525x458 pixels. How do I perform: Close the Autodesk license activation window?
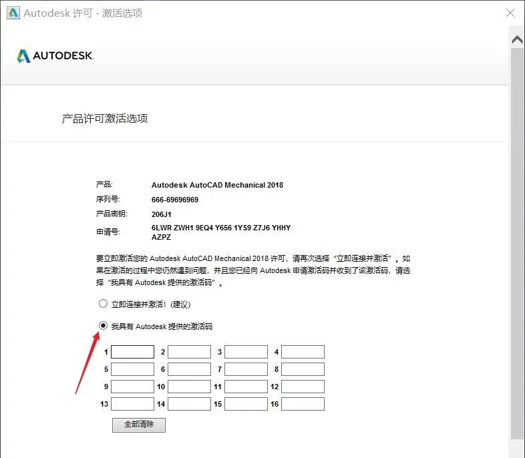510,13
